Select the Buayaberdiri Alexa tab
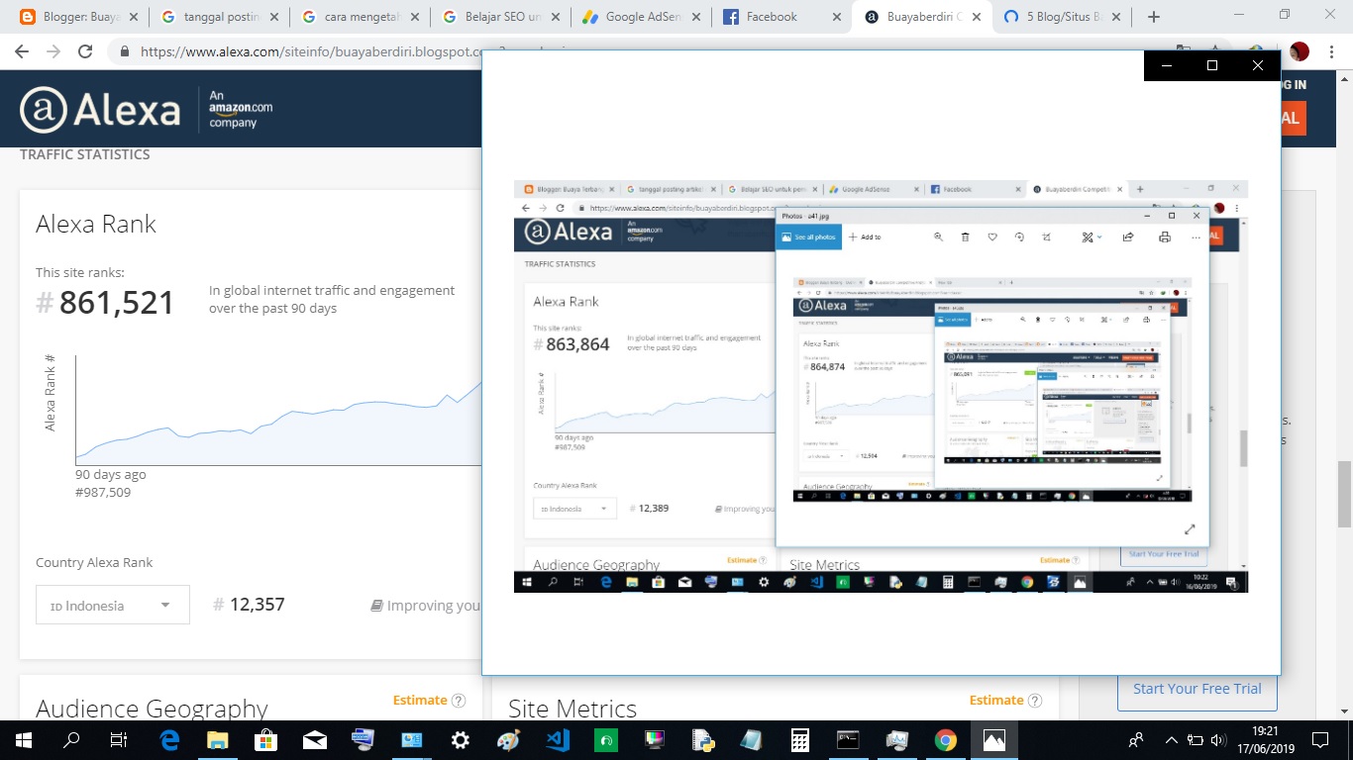1353x760 pixels. click(x=924, y=17)
